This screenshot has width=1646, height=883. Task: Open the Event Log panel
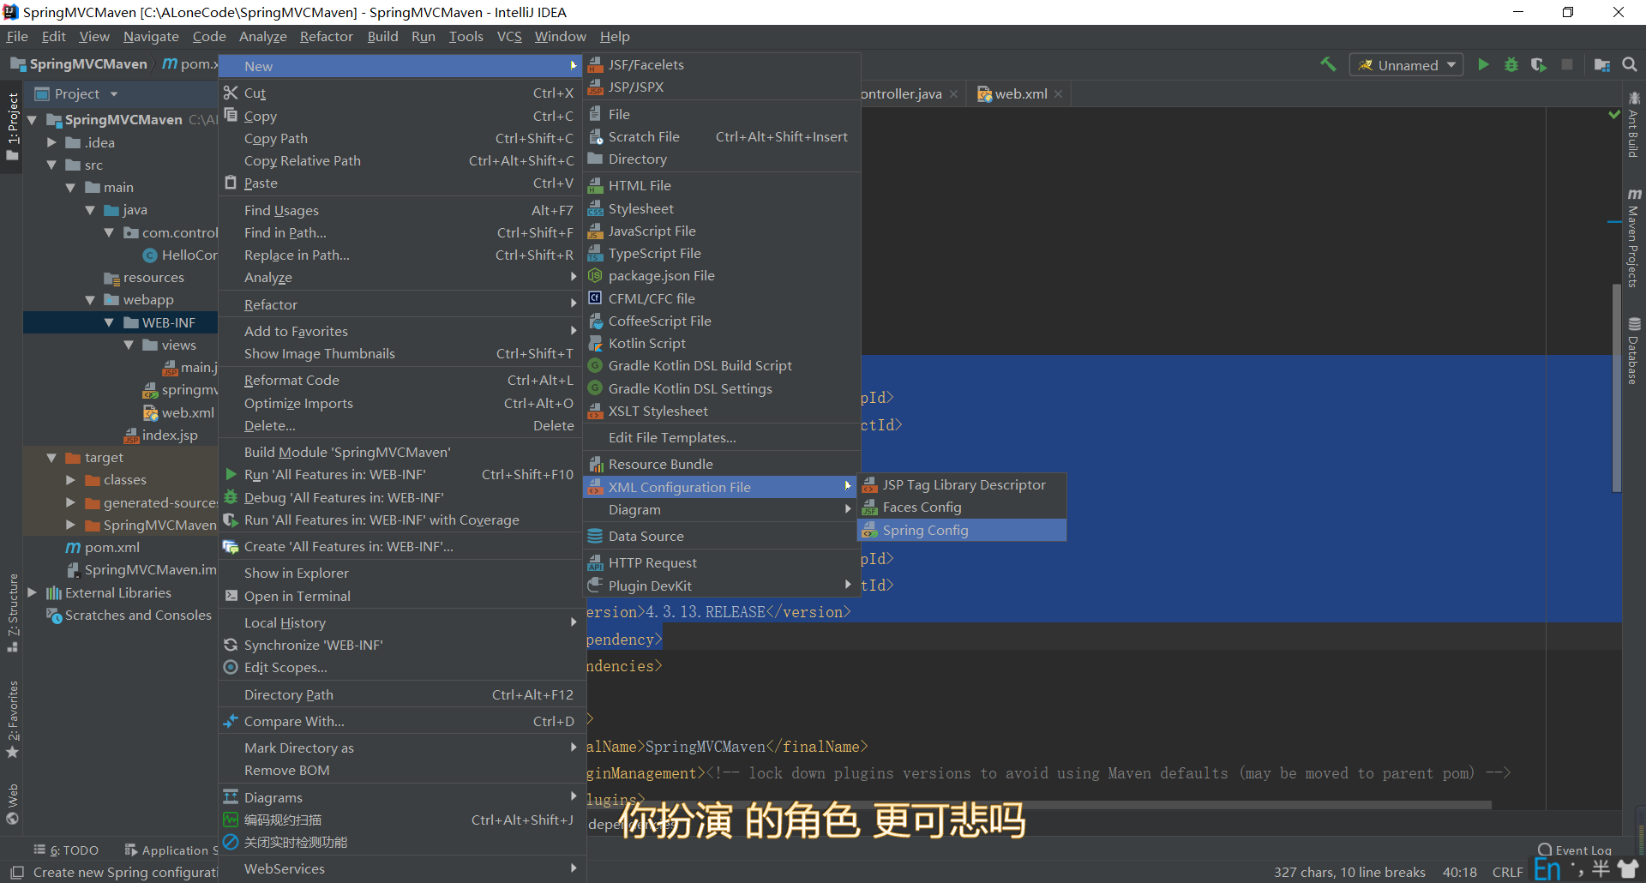1574,850
